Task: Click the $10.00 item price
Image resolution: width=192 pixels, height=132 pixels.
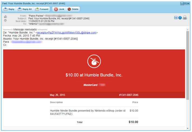Action: point(134,111)
